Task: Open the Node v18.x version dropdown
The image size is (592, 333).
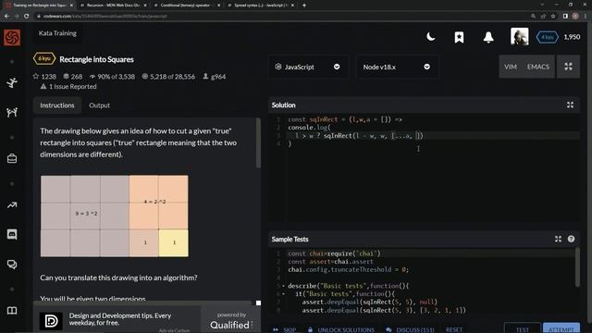Action: [x=397, y=67]
